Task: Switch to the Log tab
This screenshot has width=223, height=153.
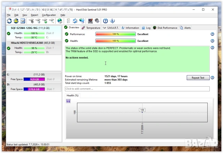Action: pos(146,28)
